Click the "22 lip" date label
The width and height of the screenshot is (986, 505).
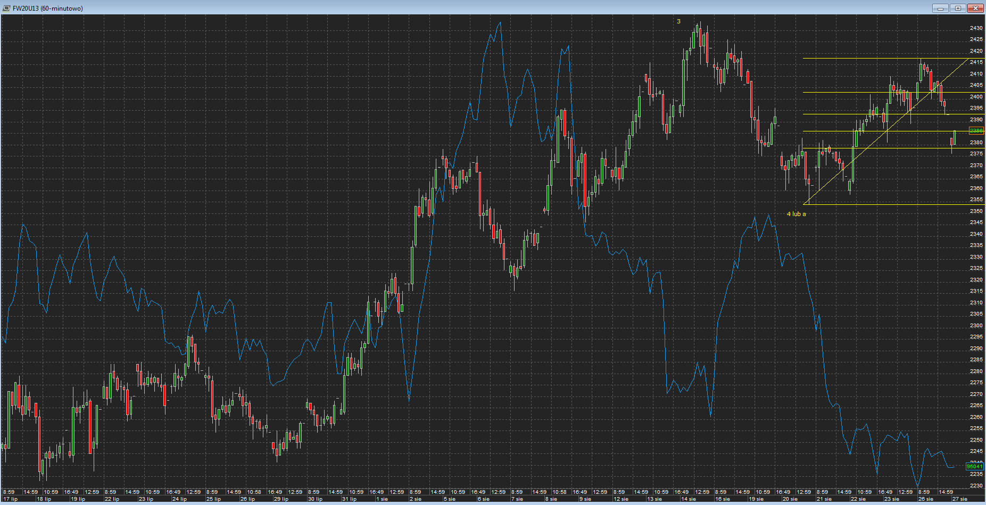click(112, 499)
